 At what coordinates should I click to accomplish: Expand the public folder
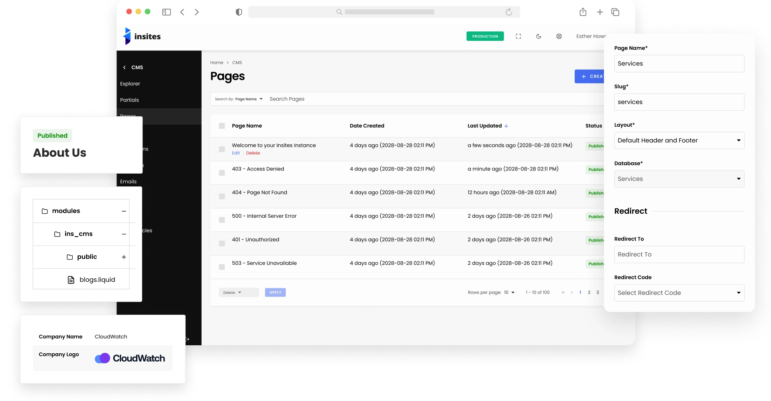(124, 257)
